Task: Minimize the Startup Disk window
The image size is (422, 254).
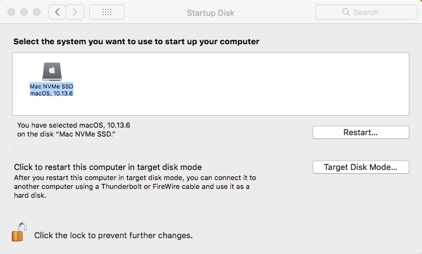Action: pyautogui.click(x=24, y=12)
